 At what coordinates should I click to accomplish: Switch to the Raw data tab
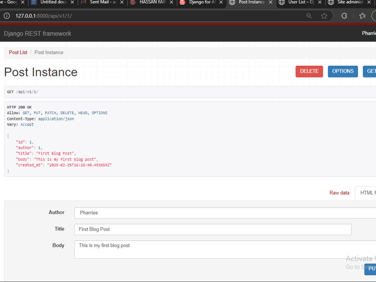coord(339,193)
